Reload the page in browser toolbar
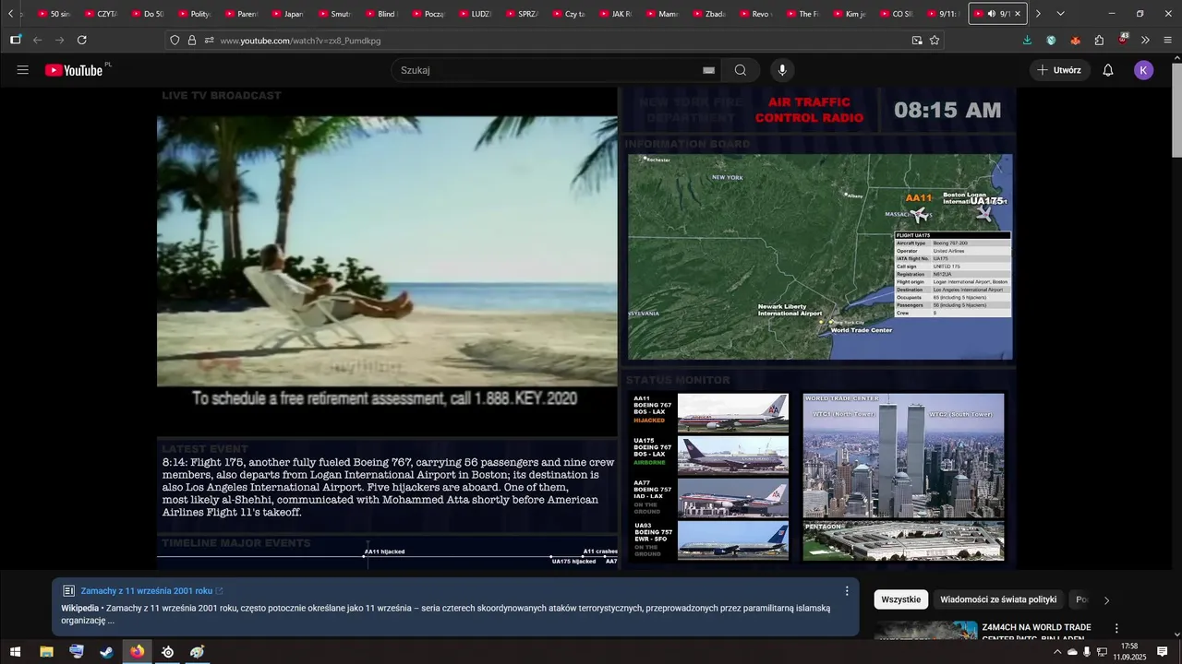The height and width of the screenshot is (664, 1182). pos(82,41)
